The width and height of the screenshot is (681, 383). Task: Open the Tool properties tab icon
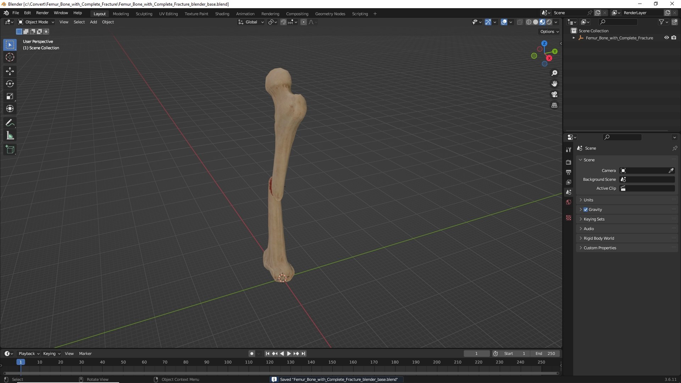(569, 150)
